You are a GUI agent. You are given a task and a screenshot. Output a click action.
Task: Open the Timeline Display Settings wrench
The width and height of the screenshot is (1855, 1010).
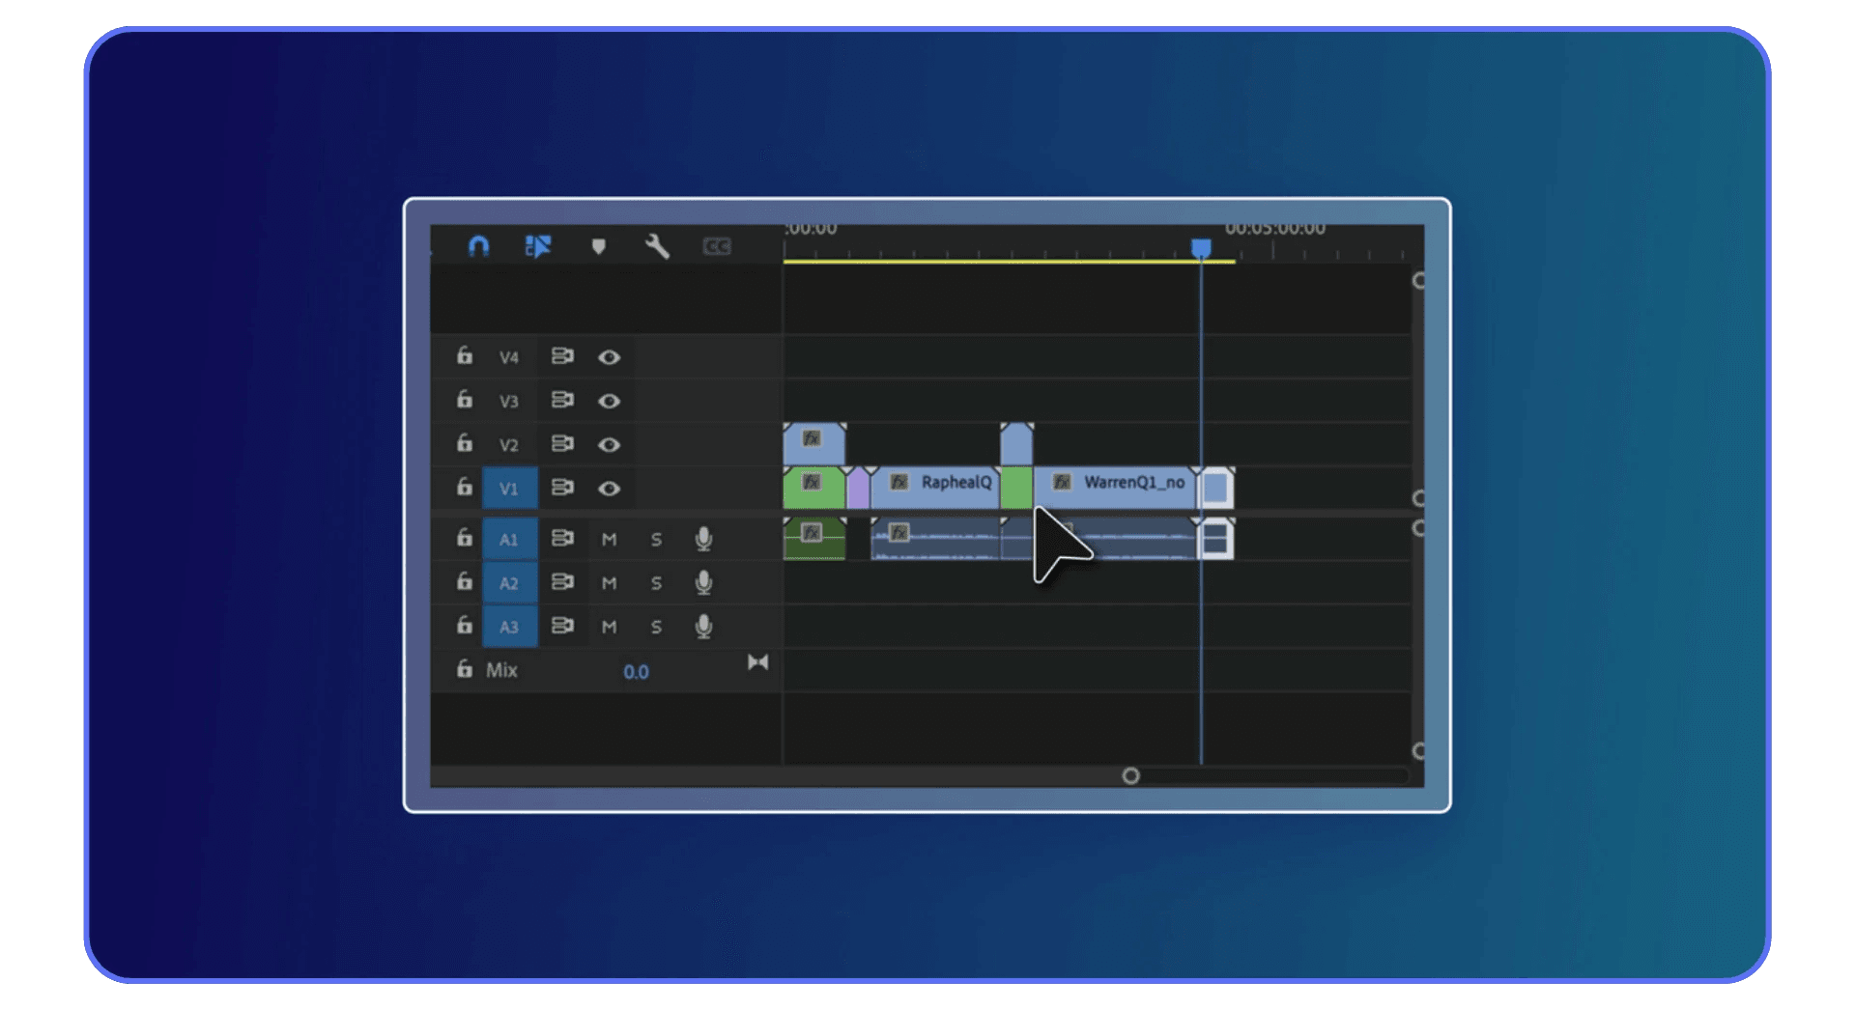click(658, 246)
